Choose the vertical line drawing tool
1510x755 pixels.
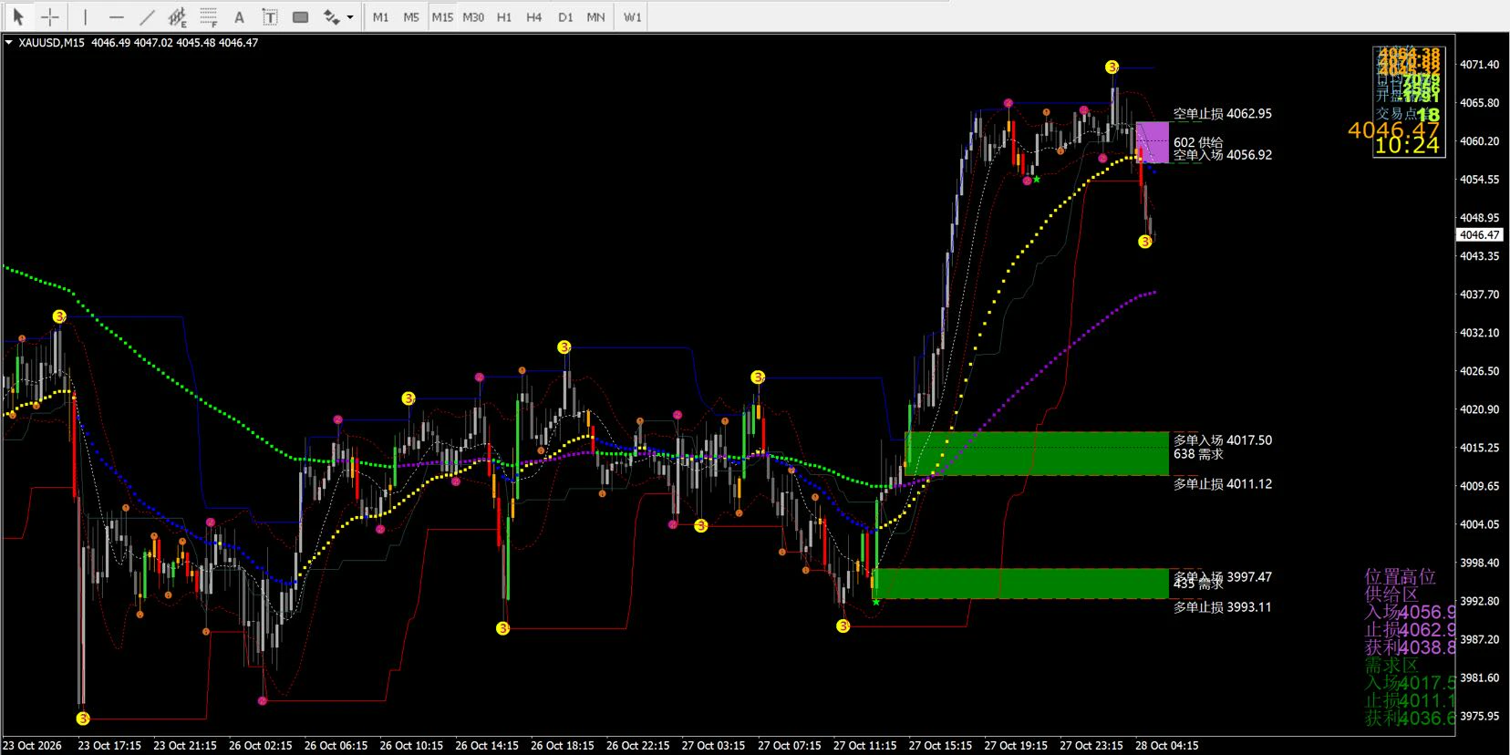pos(85,16)
